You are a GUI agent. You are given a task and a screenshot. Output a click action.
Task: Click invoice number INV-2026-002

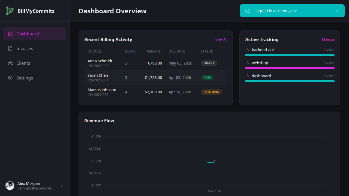[98, 95]
